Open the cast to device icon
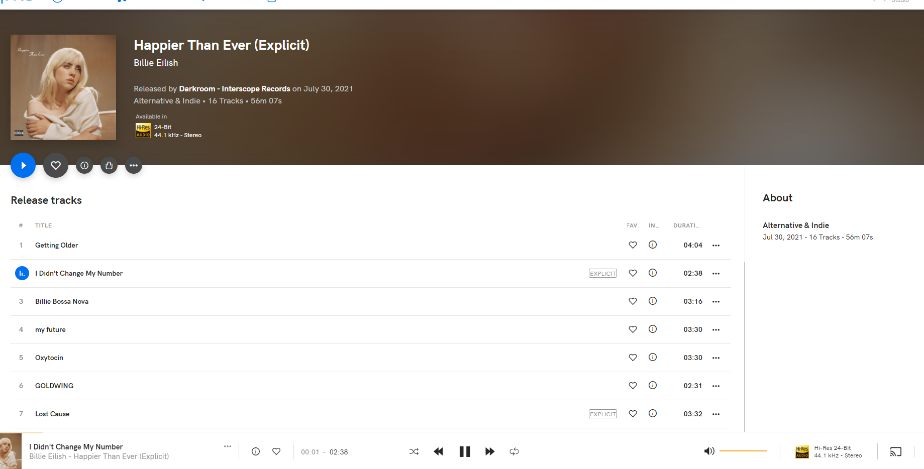The width and height of the screenshot is (924, 469). (x=896, y=451)
